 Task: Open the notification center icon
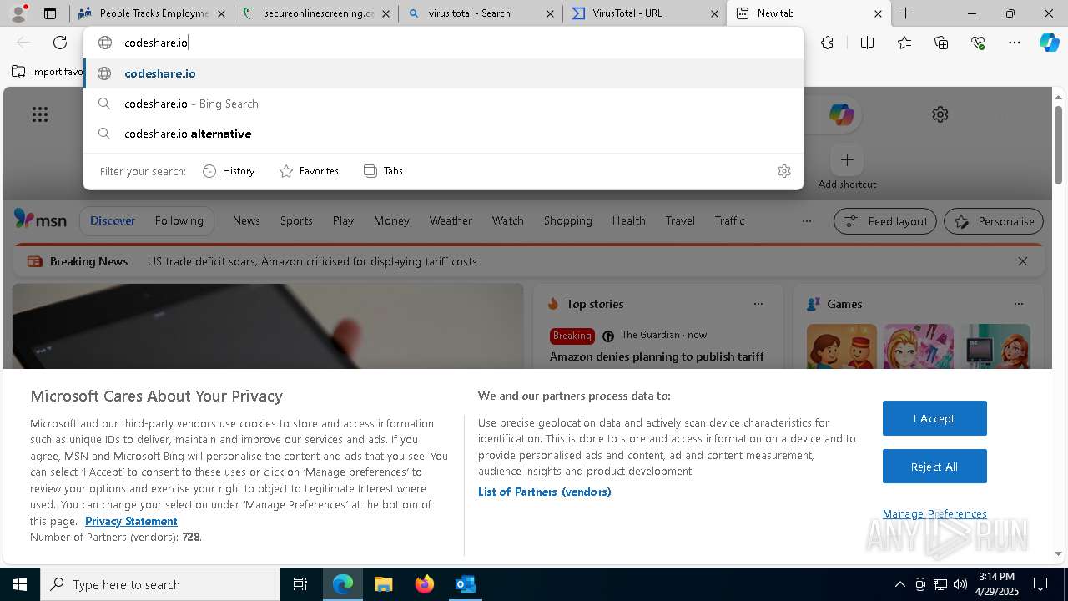coord(1040,584)
